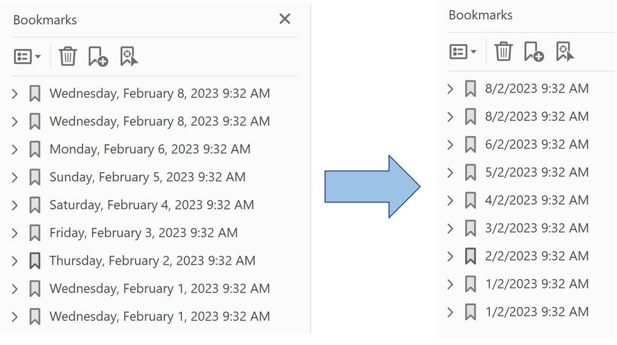Expand the Sunday, February 5, 2023 bookmark
Viewport: 617px width, 345px height.
point(15,178)
